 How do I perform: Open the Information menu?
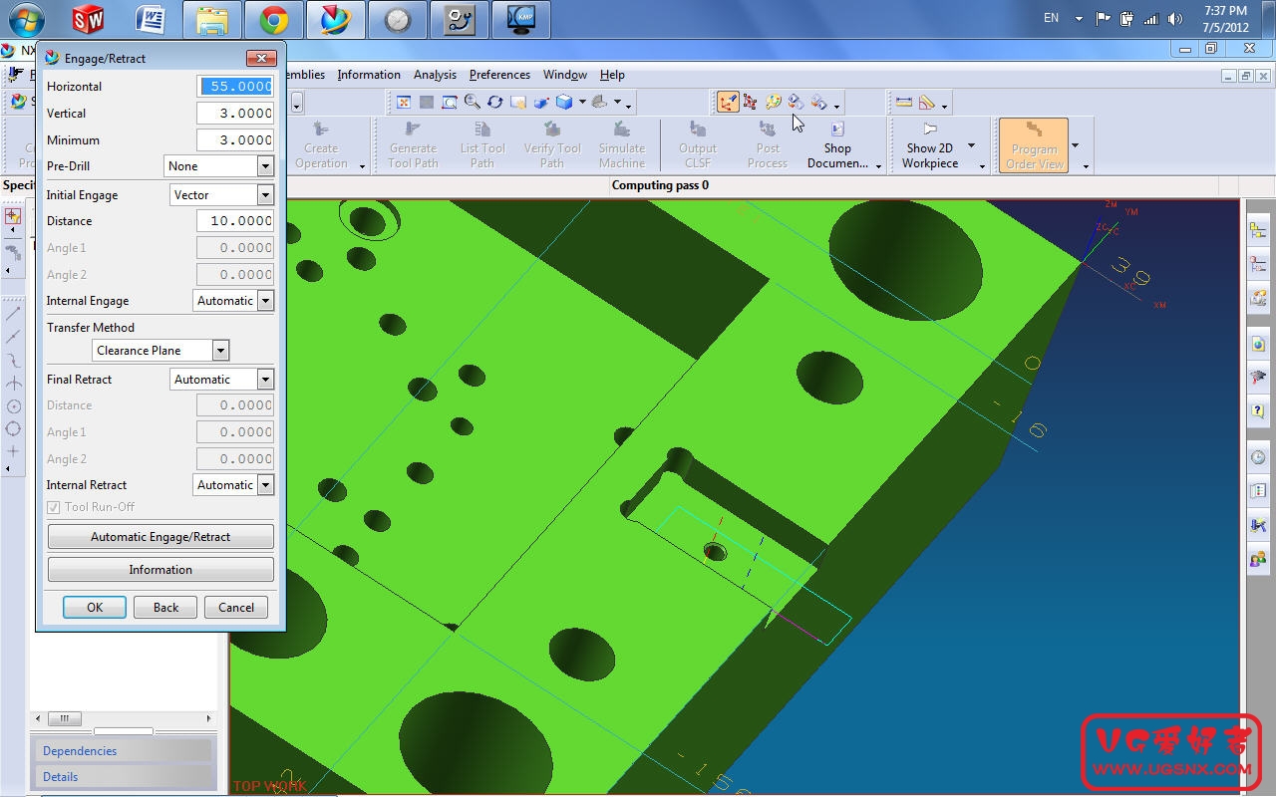(x=369, y=75)
